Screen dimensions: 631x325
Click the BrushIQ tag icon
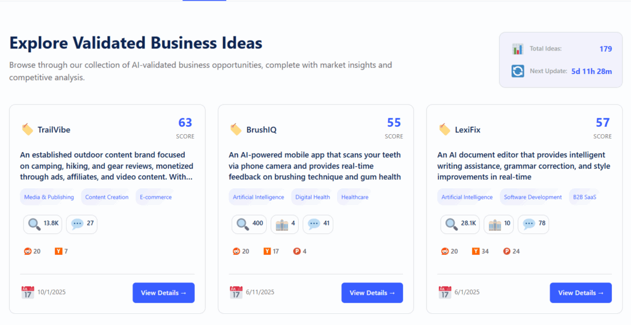pyautogui.click(x=236, y=129)
